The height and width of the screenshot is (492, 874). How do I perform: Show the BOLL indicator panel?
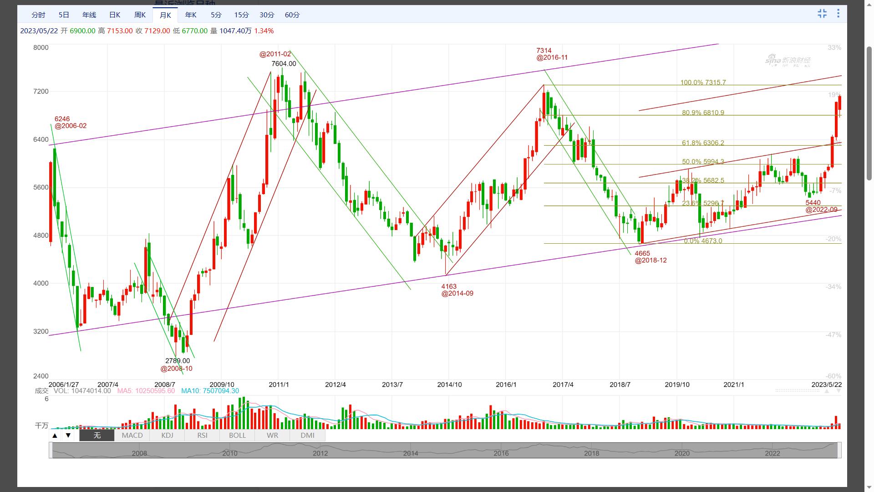pyautogui.click(x=237, y=436)
